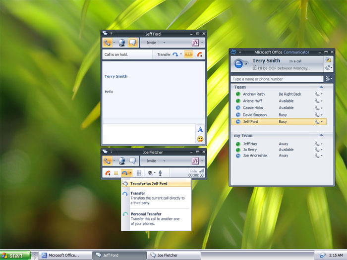The width and height of the screenshot is (347, 260).
Task: Select Joe Andreshak contact
Action: (279, 156)
